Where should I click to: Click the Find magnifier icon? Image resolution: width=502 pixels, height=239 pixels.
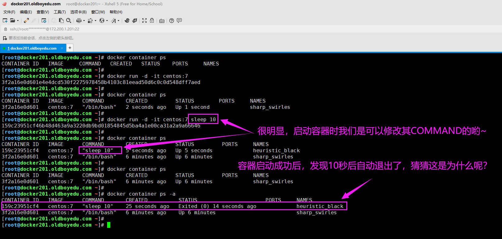tap(69, 20)
